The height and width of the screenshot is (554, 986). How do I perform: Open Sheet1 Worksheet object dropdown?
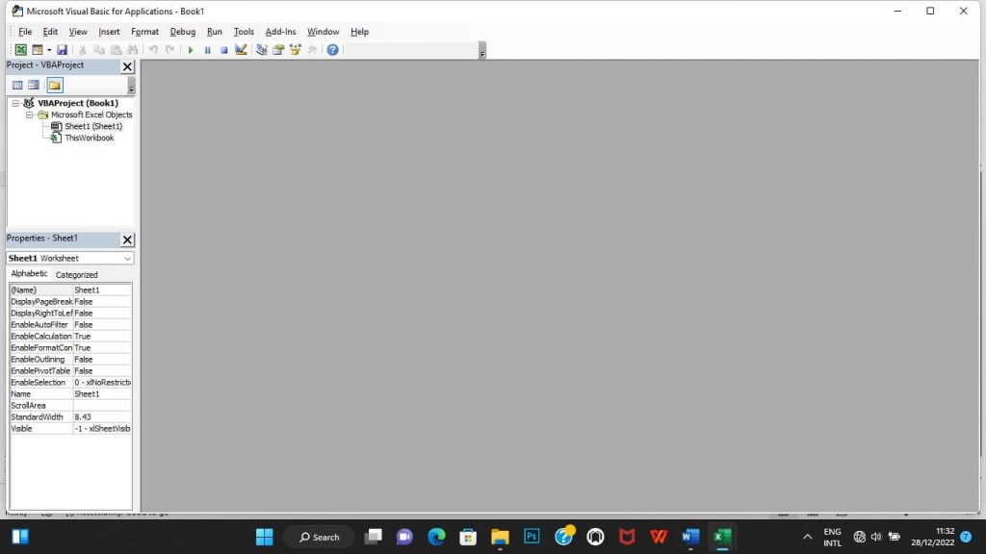tap(127, 258)
